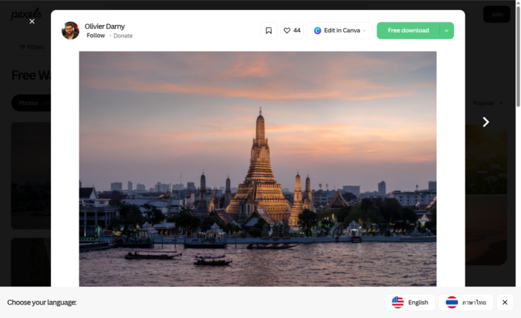Open the Popular sort dropdown in background
The width and height of the screenshot is (521, 318).
(488, 103)
